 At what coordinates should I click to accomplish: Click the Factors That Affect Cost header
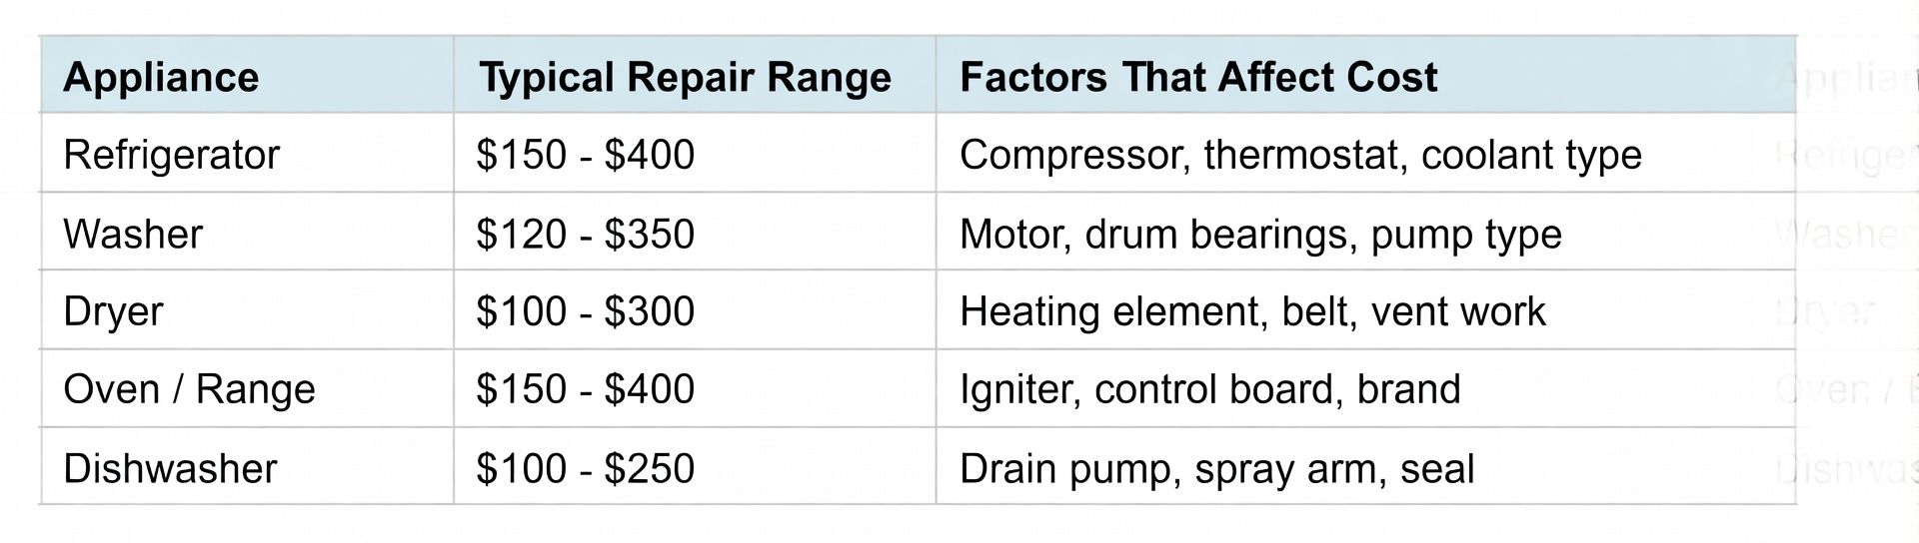1197,77
